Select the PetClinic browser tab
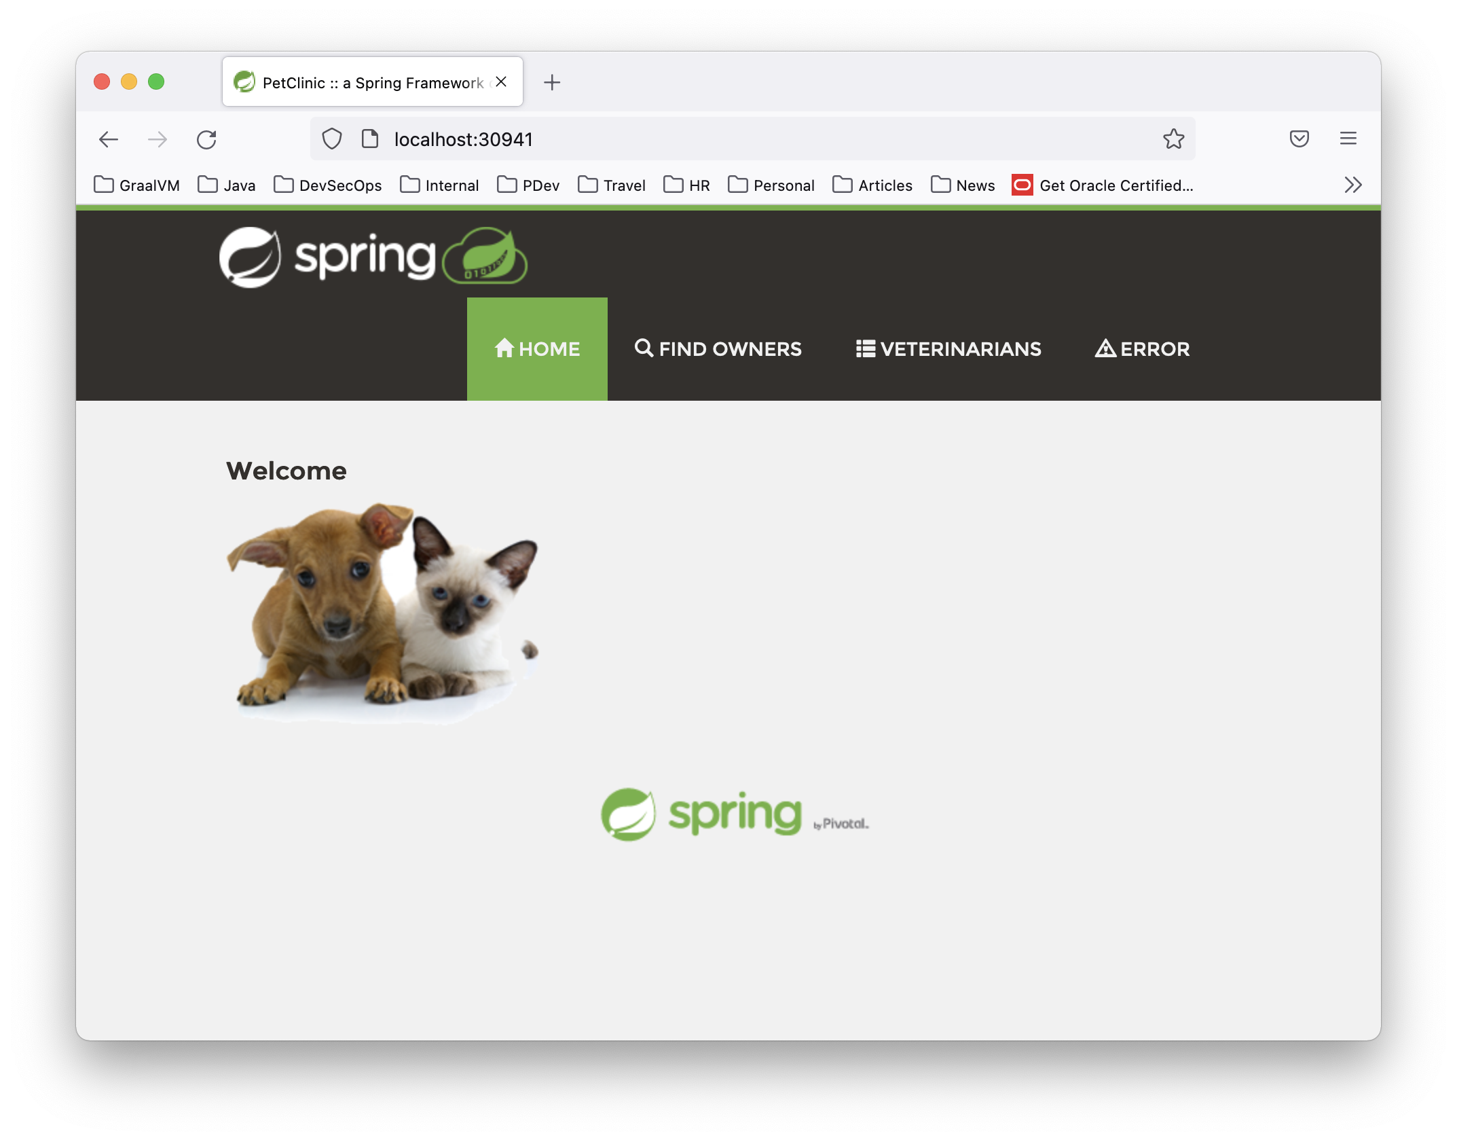The height and width of the screenshot is (1141, 1457). click(372, 82)
